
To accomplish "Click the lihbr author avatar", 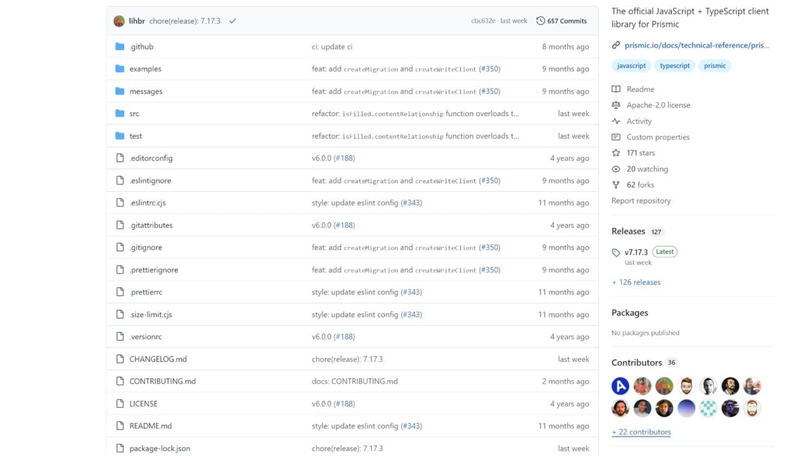I will pos(119,21).
